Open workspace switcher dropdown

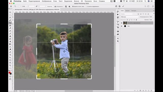[x=149, y=6]
